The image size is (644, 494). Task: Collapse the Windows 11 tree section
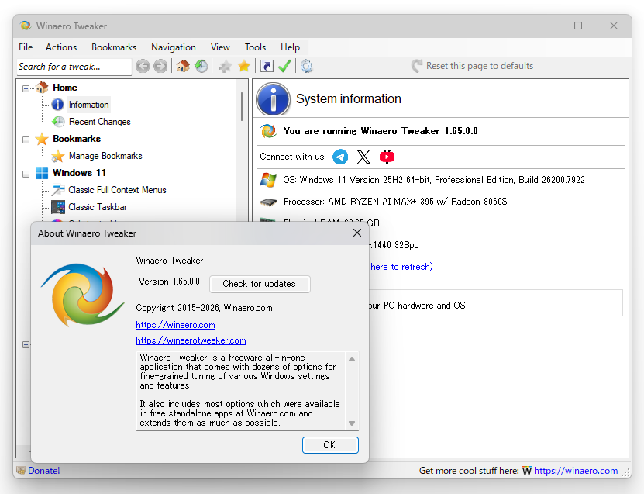(x=26, y=173)
